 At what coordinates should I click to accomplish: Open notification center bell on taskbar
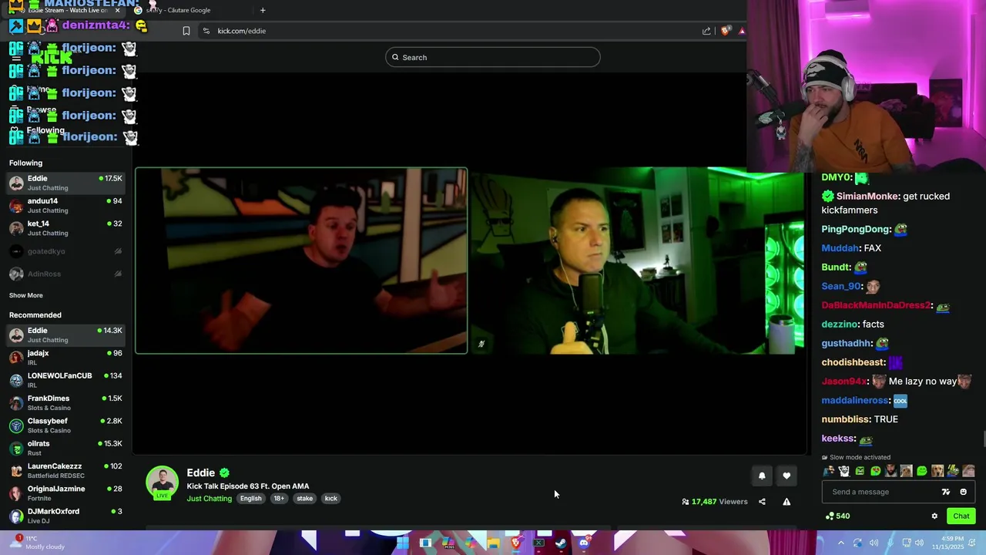tap(974, 543)
